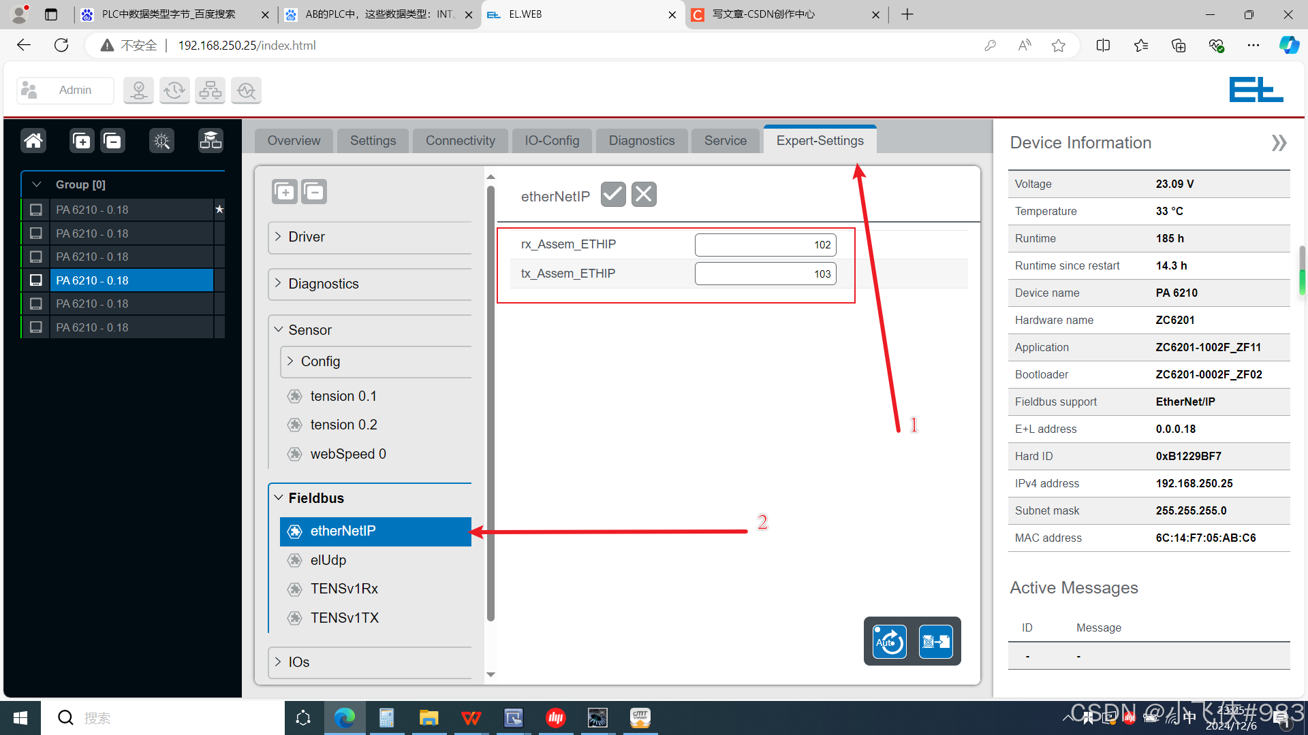Click the brightness/identify device icon

coord(161,141)
